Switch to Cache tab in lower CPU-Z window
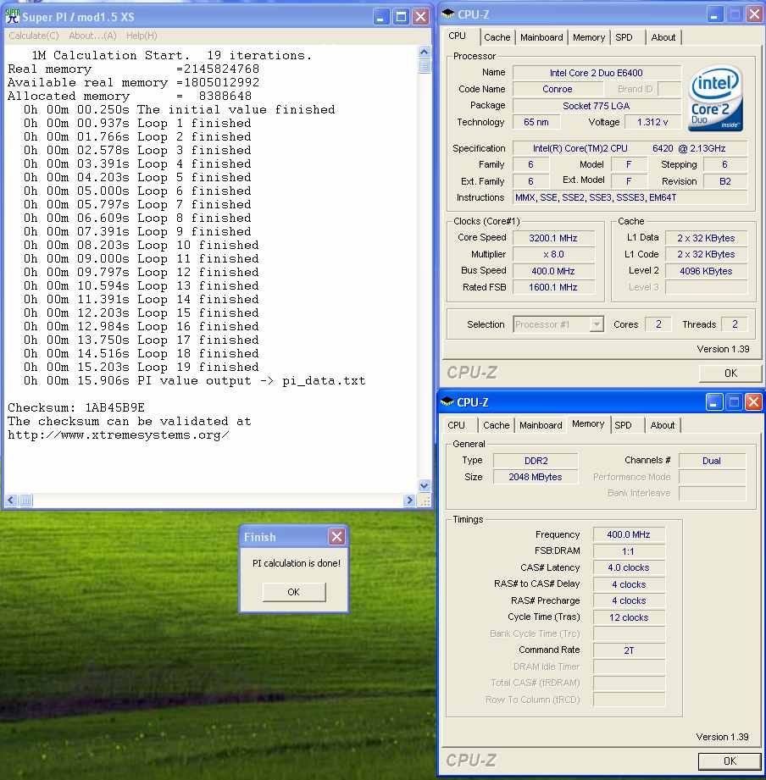 coord(497,425)
